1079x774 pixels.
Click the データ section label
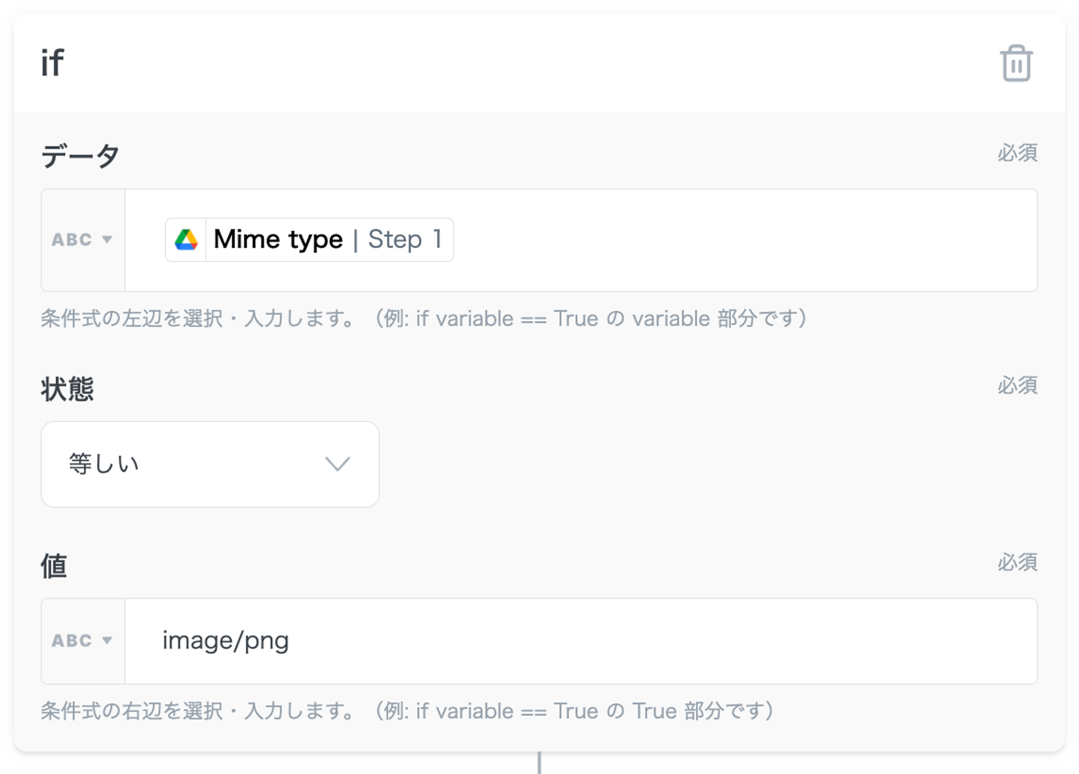(x=80, y=156)
